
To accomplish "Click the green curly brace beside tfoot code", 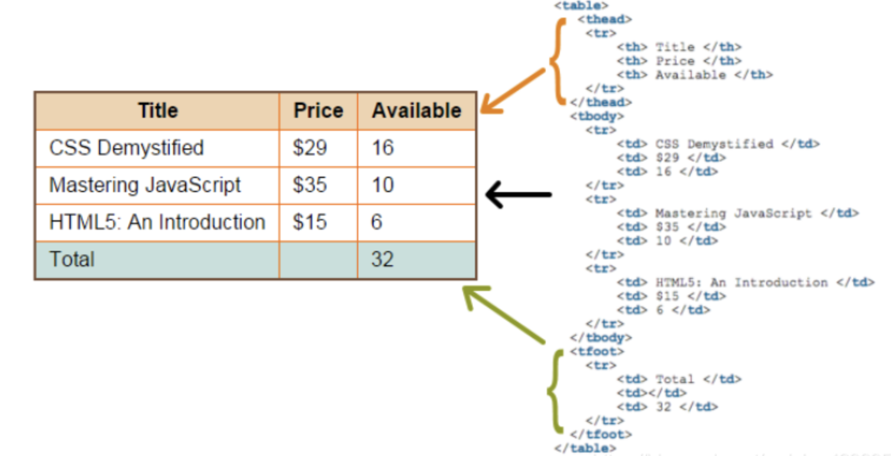I will tap(556, 390).
